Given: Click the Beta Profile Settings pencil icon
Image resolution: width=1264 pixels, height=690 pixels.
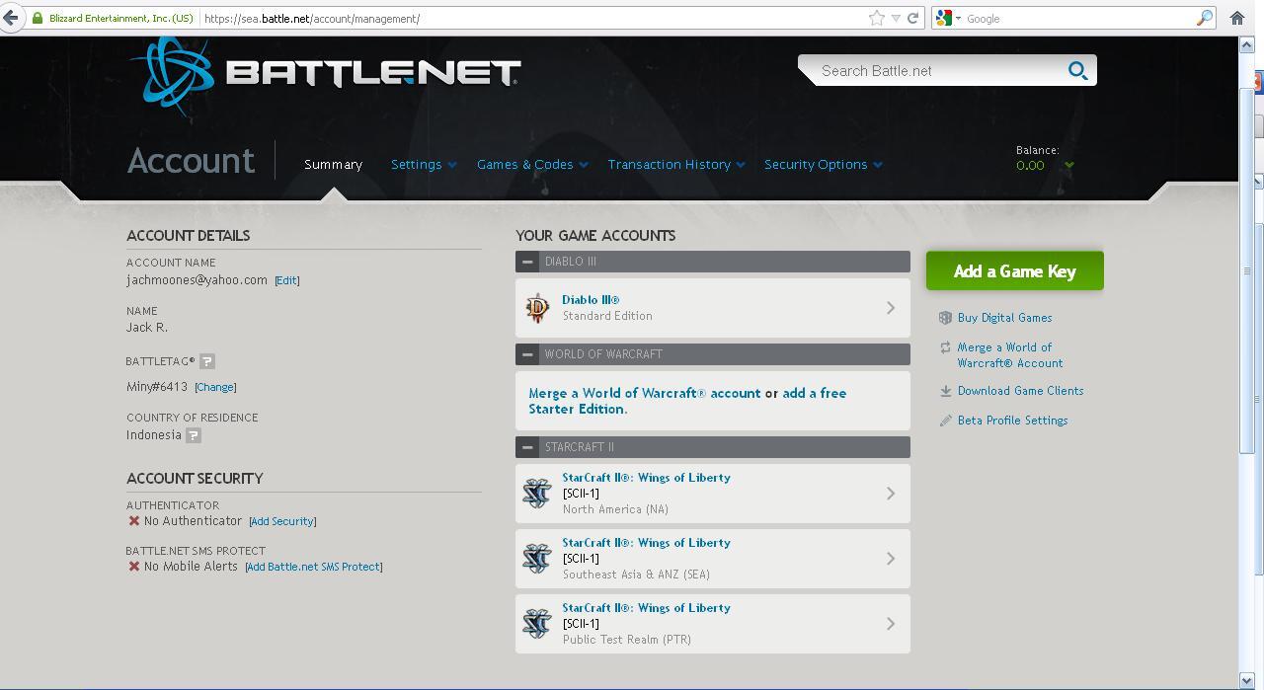Looking at the screenshot, I should 945,421.
